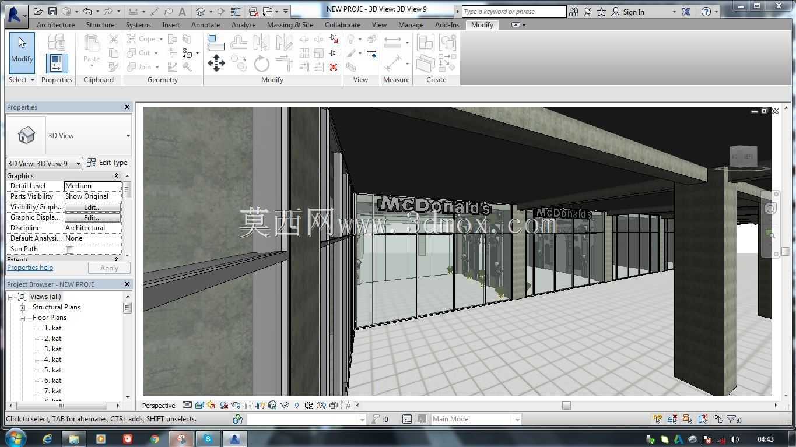This screenshot has width=796, height=447.
Task: Open the Select panel dropdown
Action: click(22, 80)
